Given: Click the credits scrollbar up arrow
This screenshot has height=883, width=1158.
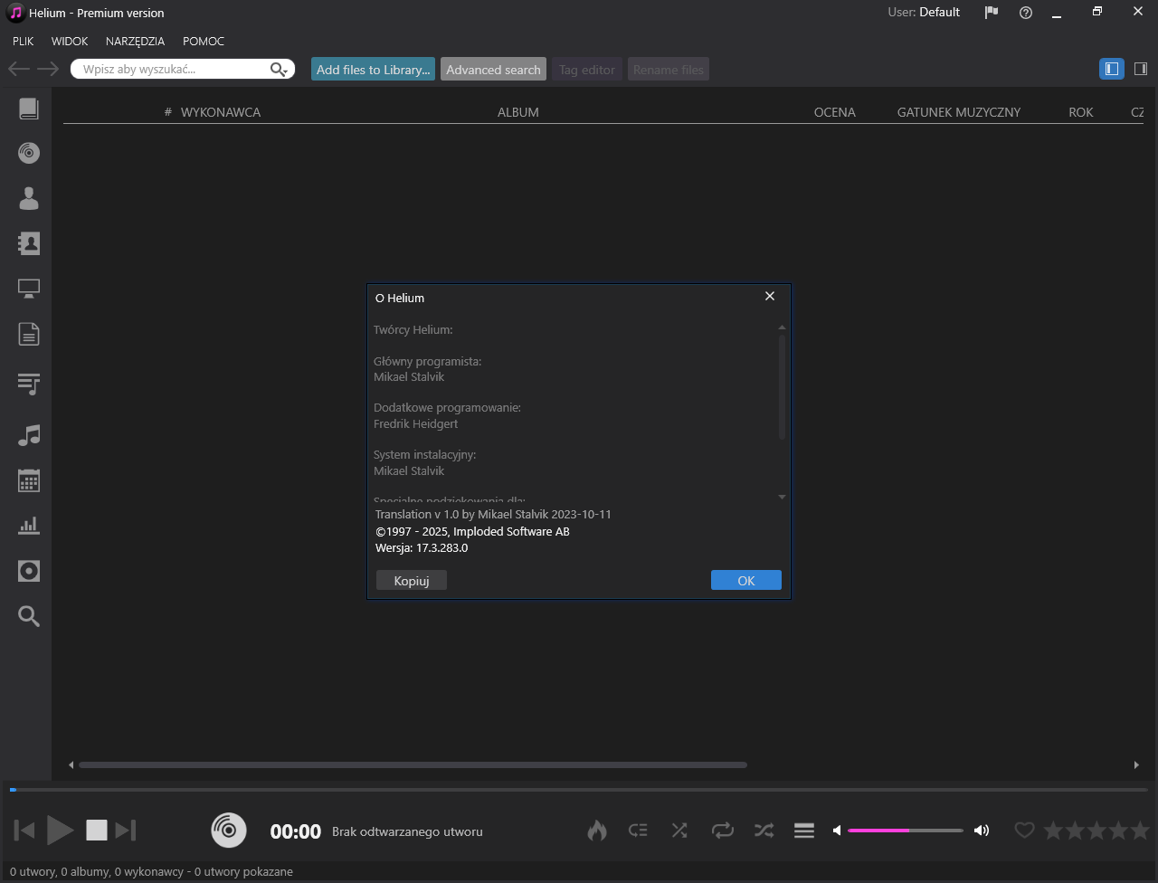Looking at the screenshot, I should point(783,327).
